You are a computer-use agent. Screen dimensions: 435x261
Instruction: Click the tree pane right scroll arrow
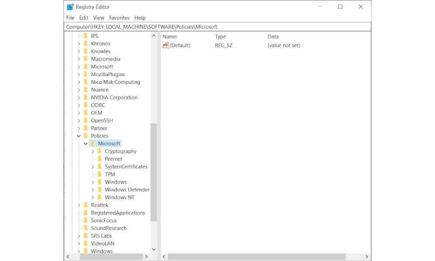[147, 257]
